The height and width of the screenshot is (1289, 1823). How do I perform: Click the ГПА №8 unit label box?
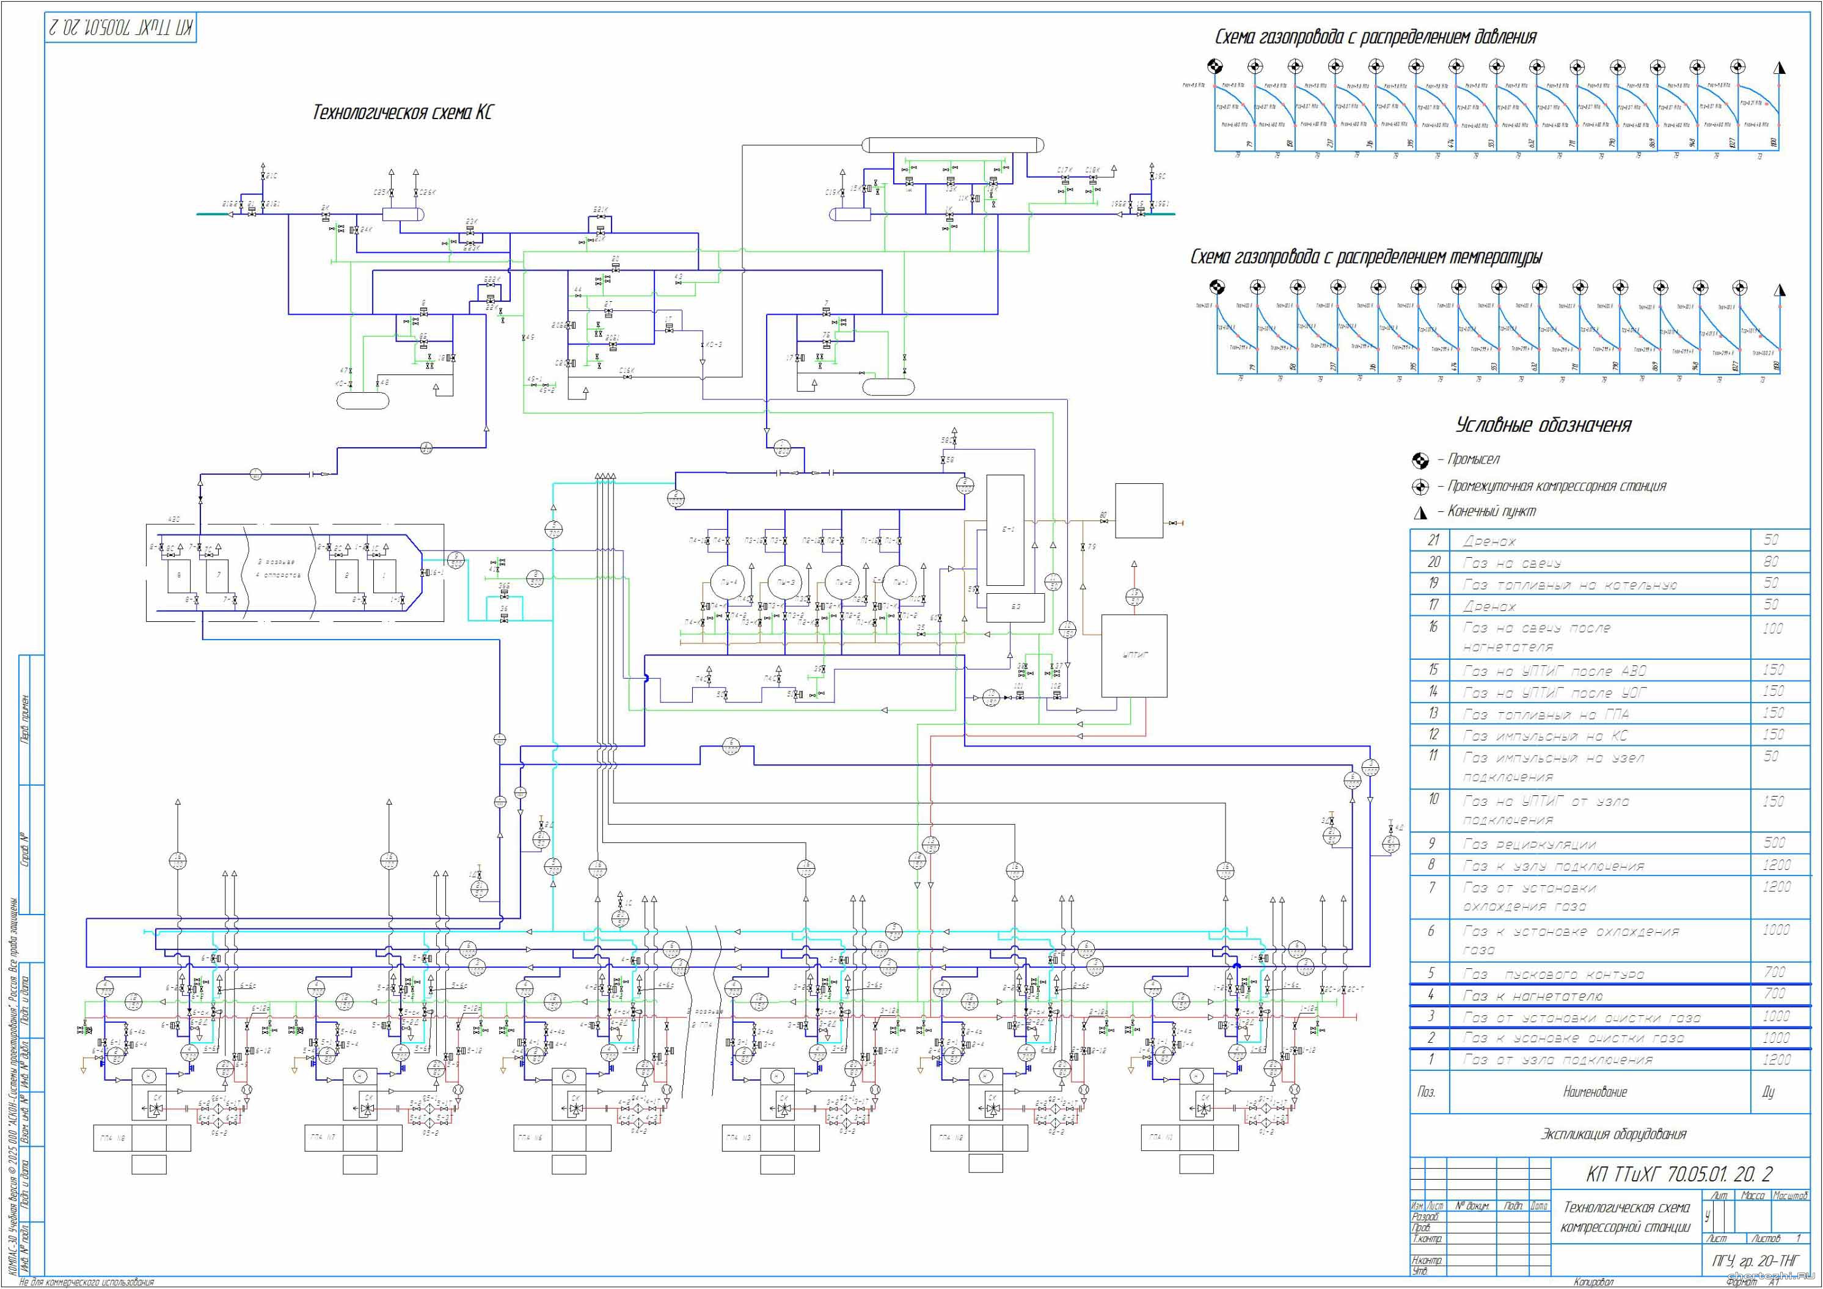point(113,1138)
